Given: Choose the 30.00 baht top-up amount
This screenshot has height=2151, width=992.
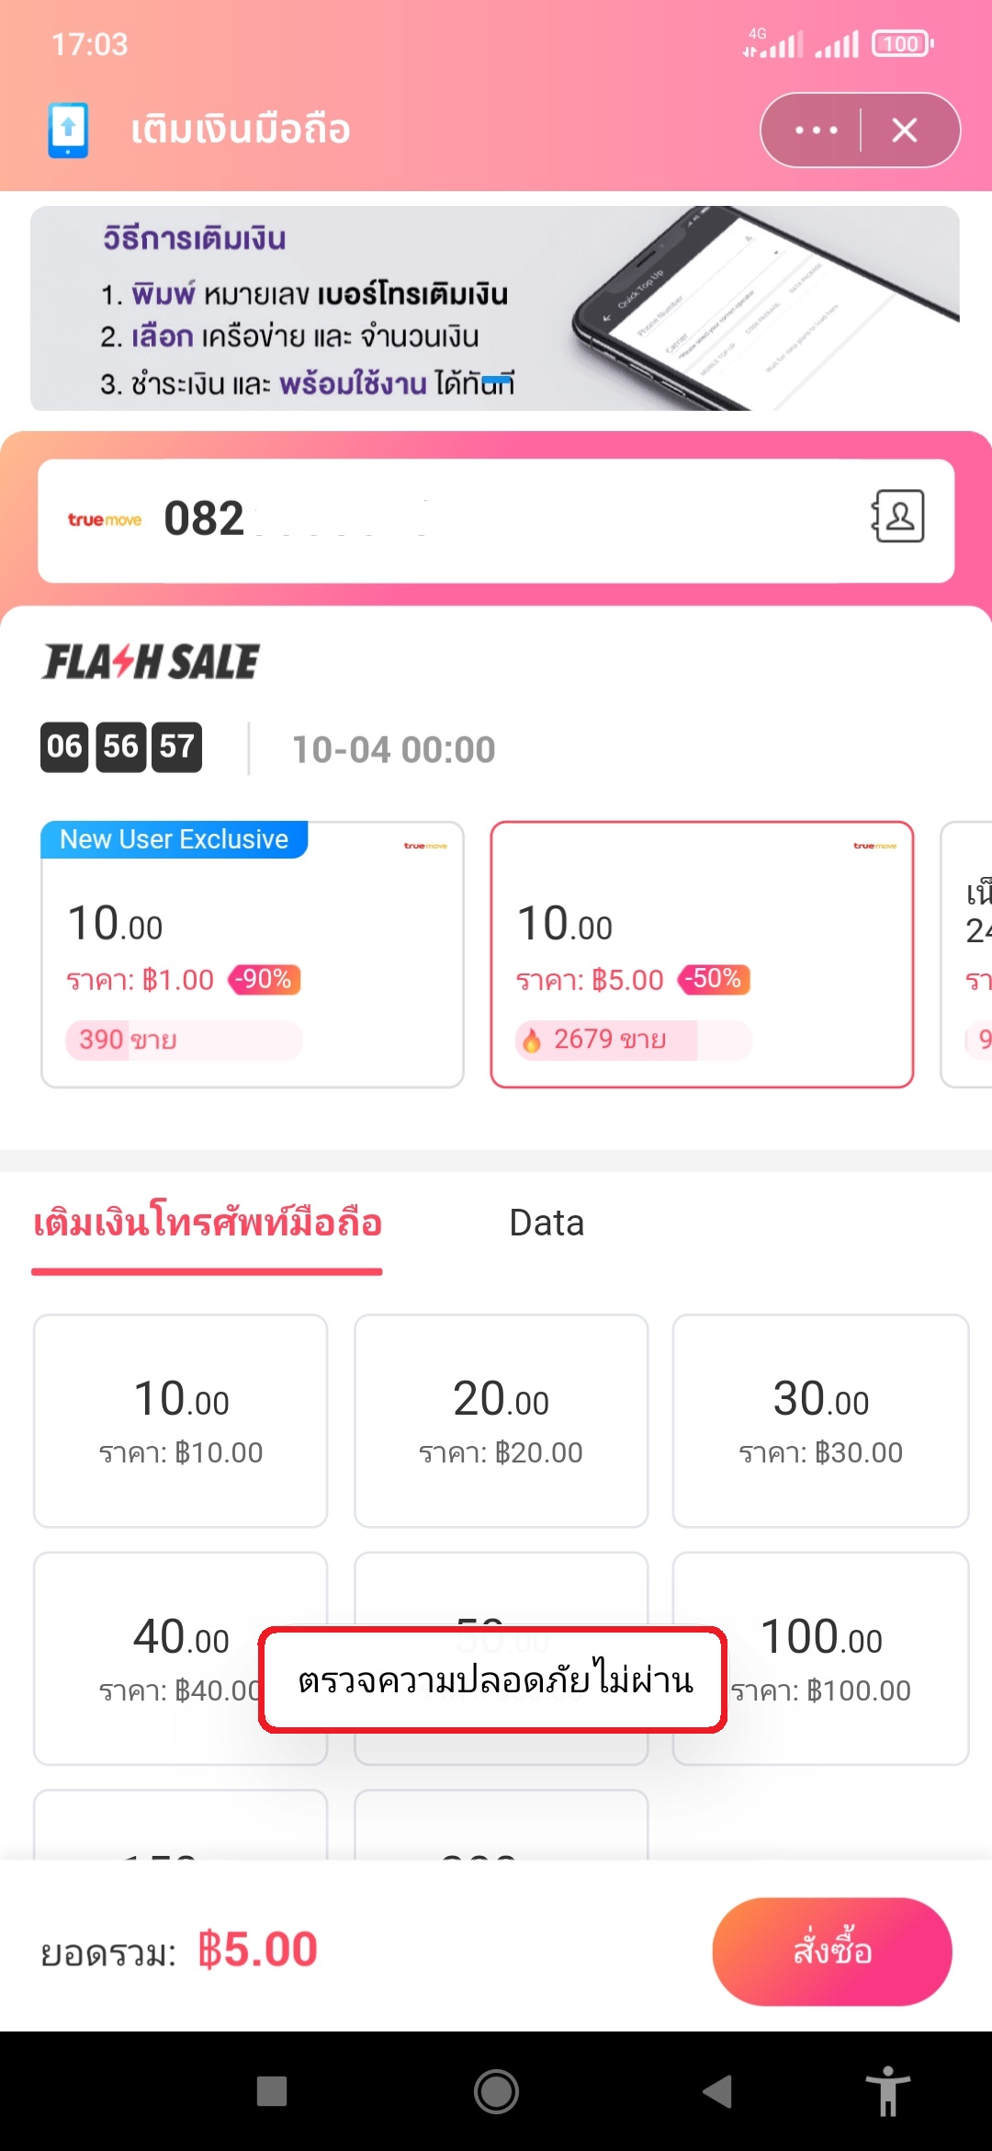Looking at the screenshot, I should (x=820, y=1420).
